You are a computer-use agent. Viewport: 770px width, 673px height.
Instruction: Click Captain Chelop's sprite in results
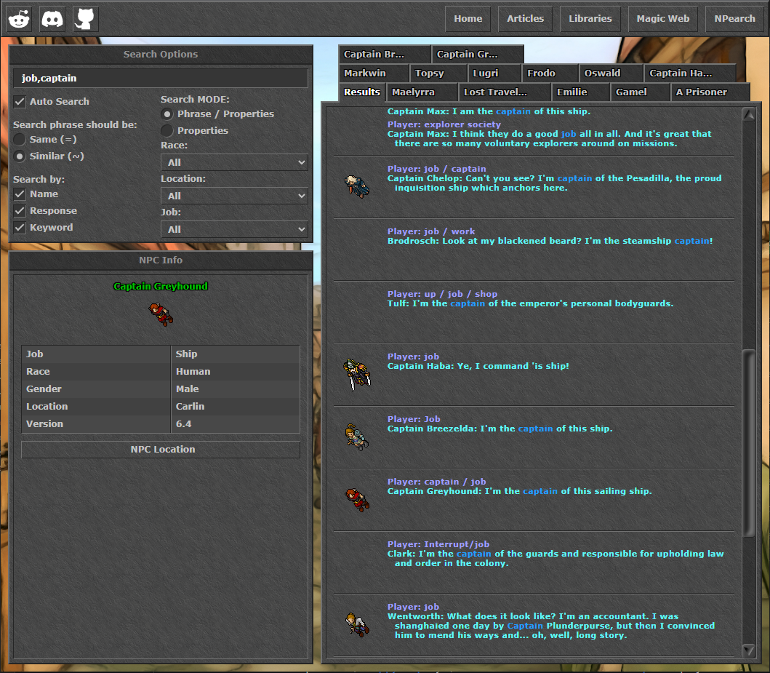[357, 185]
